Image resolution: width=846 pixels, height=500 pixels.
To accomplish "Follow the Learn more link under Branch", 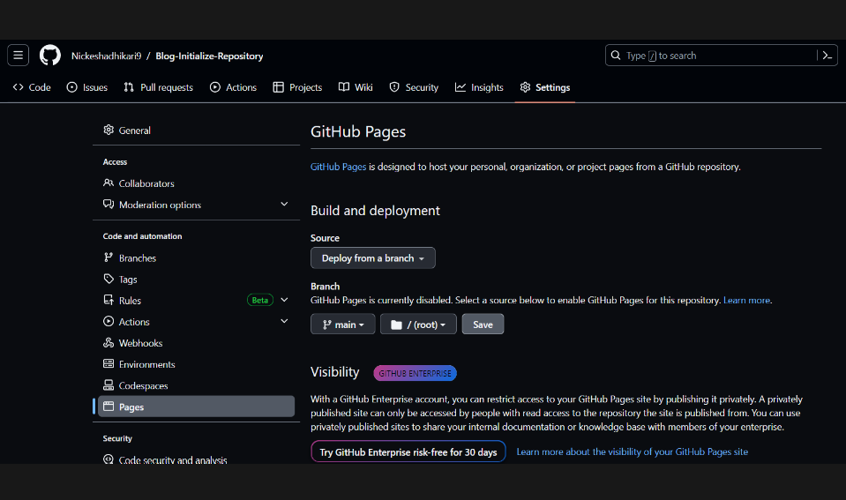I will point(746,300).
